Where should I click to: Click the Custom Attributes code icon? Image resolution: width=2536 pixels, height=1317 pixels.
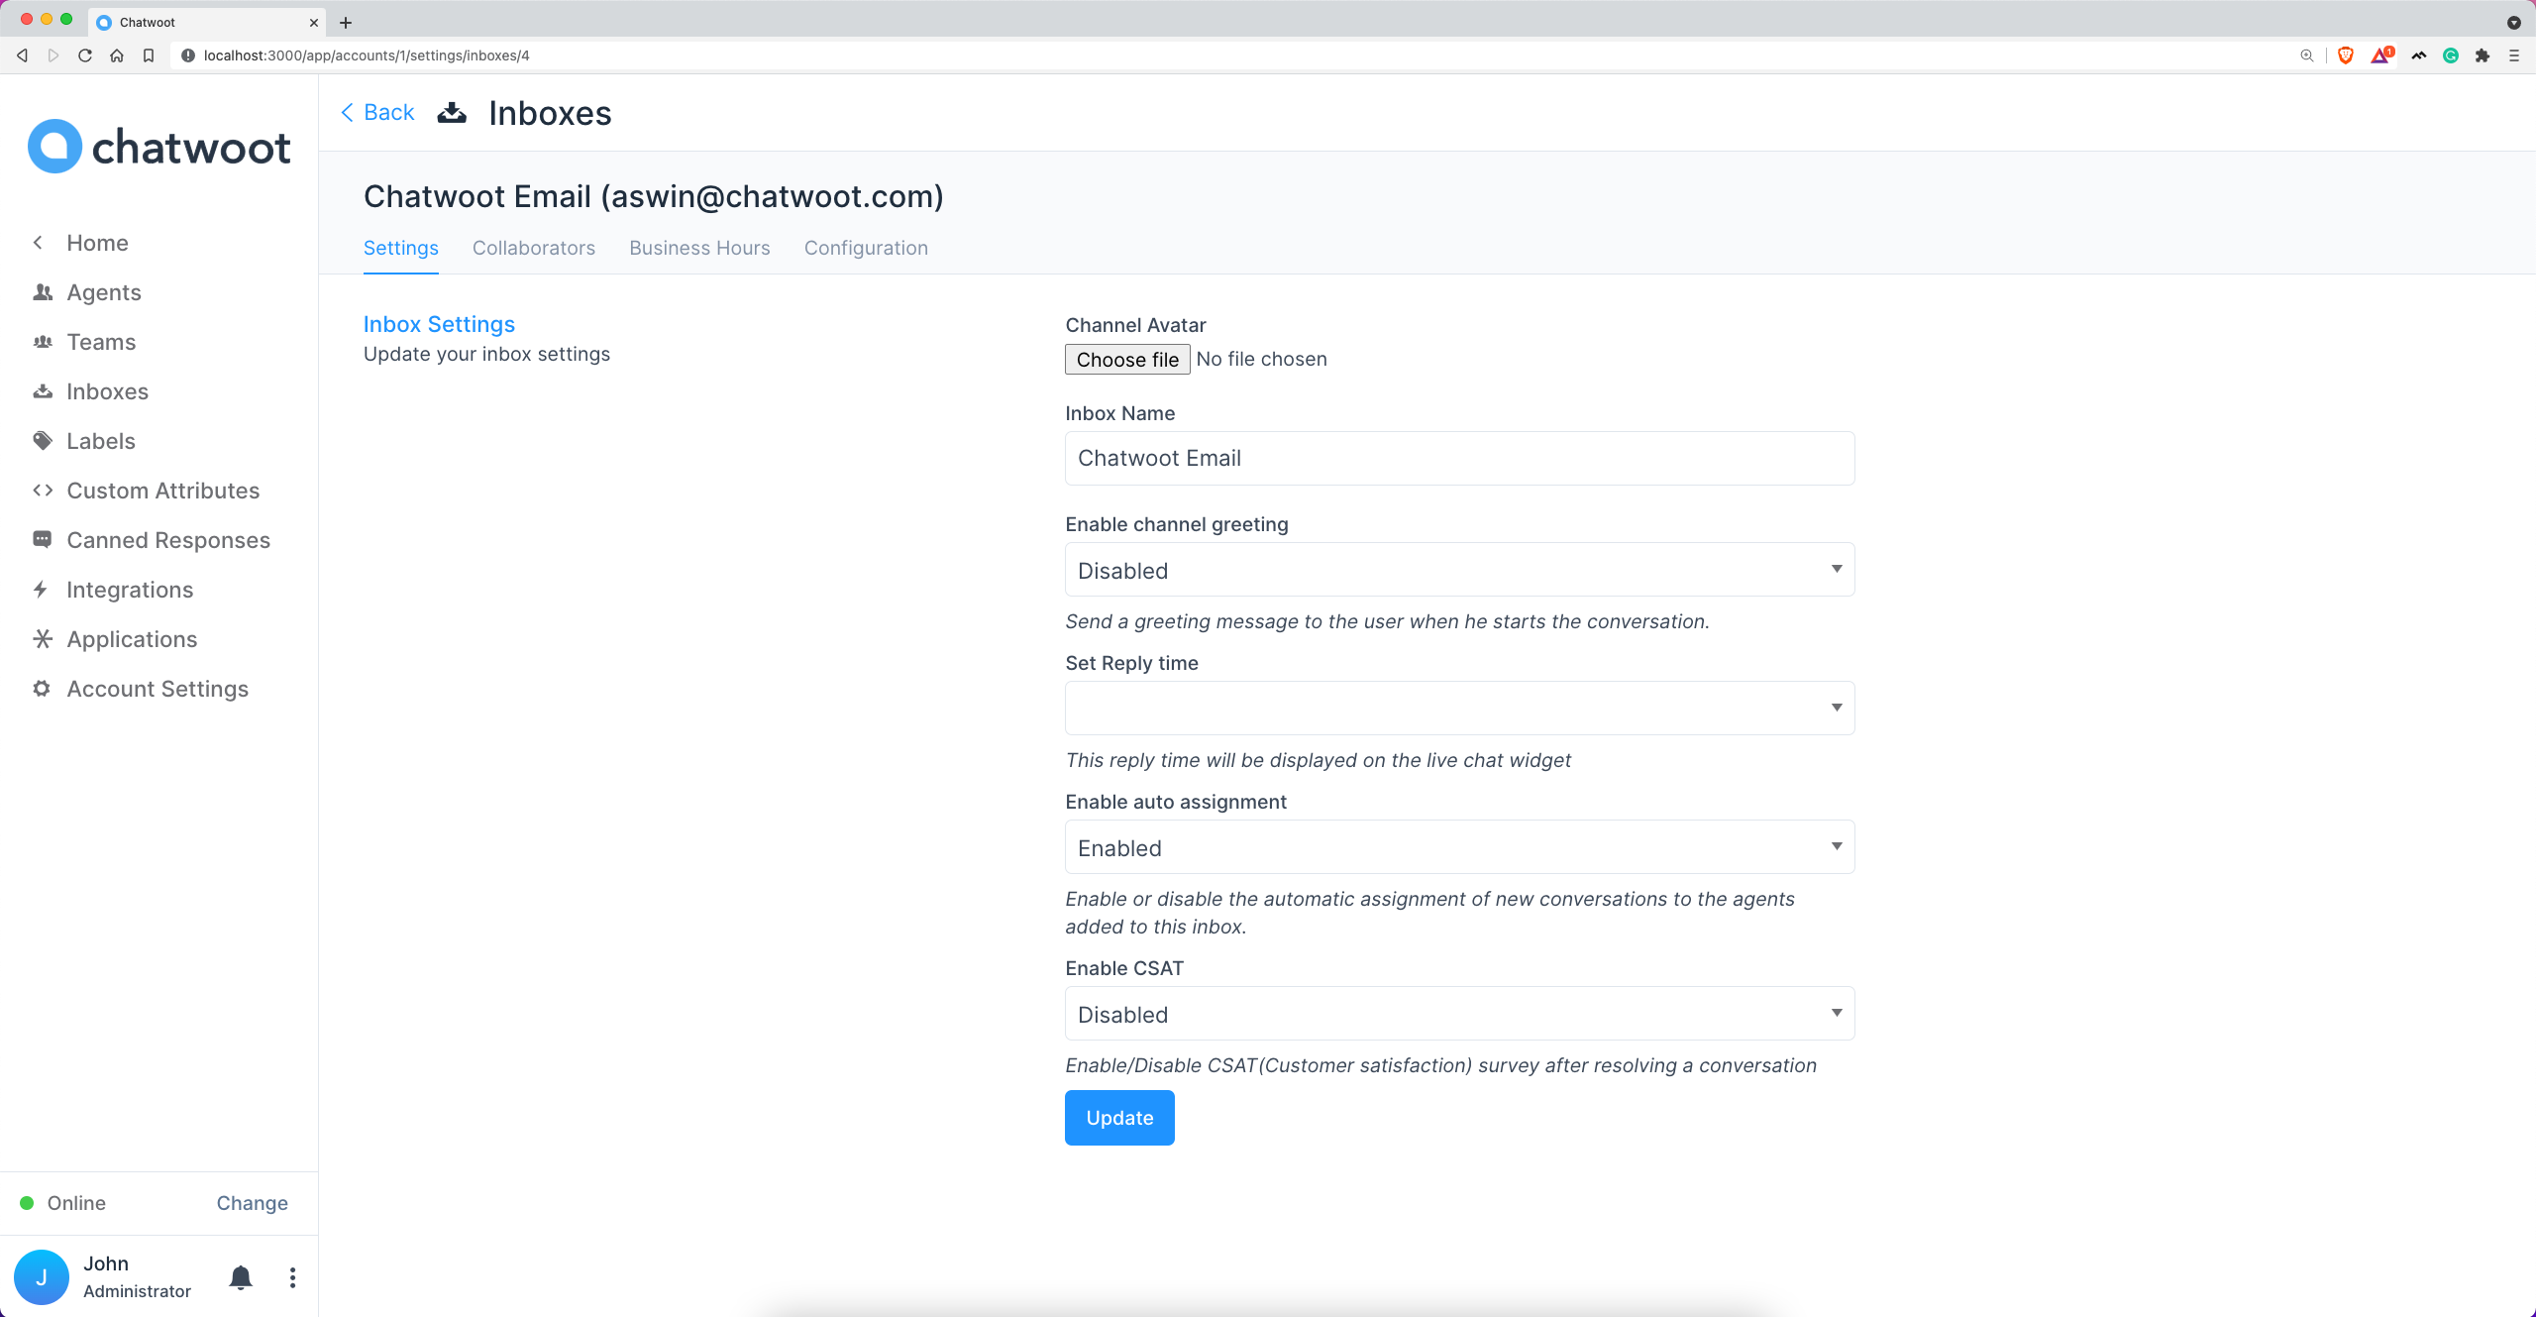[x=43, y=491]
